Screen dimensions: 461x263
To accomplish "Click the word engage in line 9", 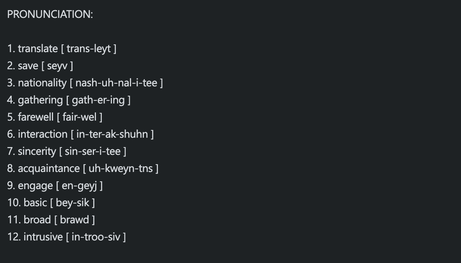I will click(35, 186).
